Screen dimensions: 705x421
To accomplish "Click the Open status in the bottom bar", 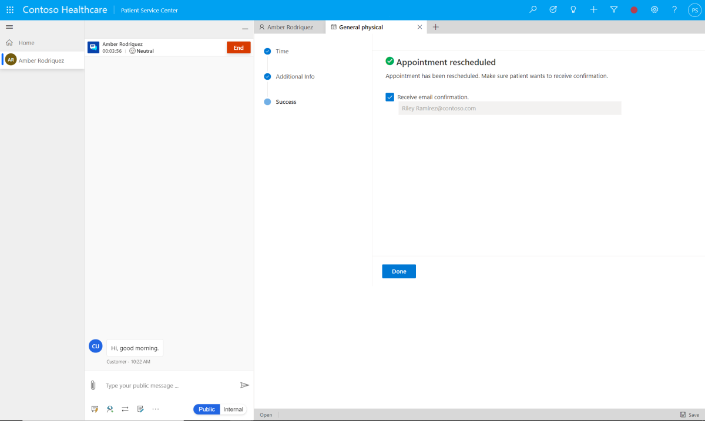I will pos(266,415).
